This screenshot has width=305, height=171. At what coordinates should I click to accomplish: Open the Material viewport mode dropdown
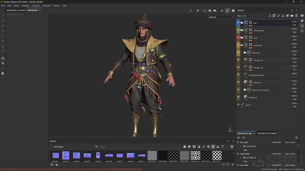221,17
